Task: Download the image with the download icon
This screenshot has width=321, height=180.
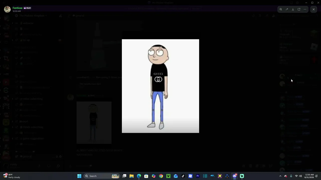Action: (293, 9)
